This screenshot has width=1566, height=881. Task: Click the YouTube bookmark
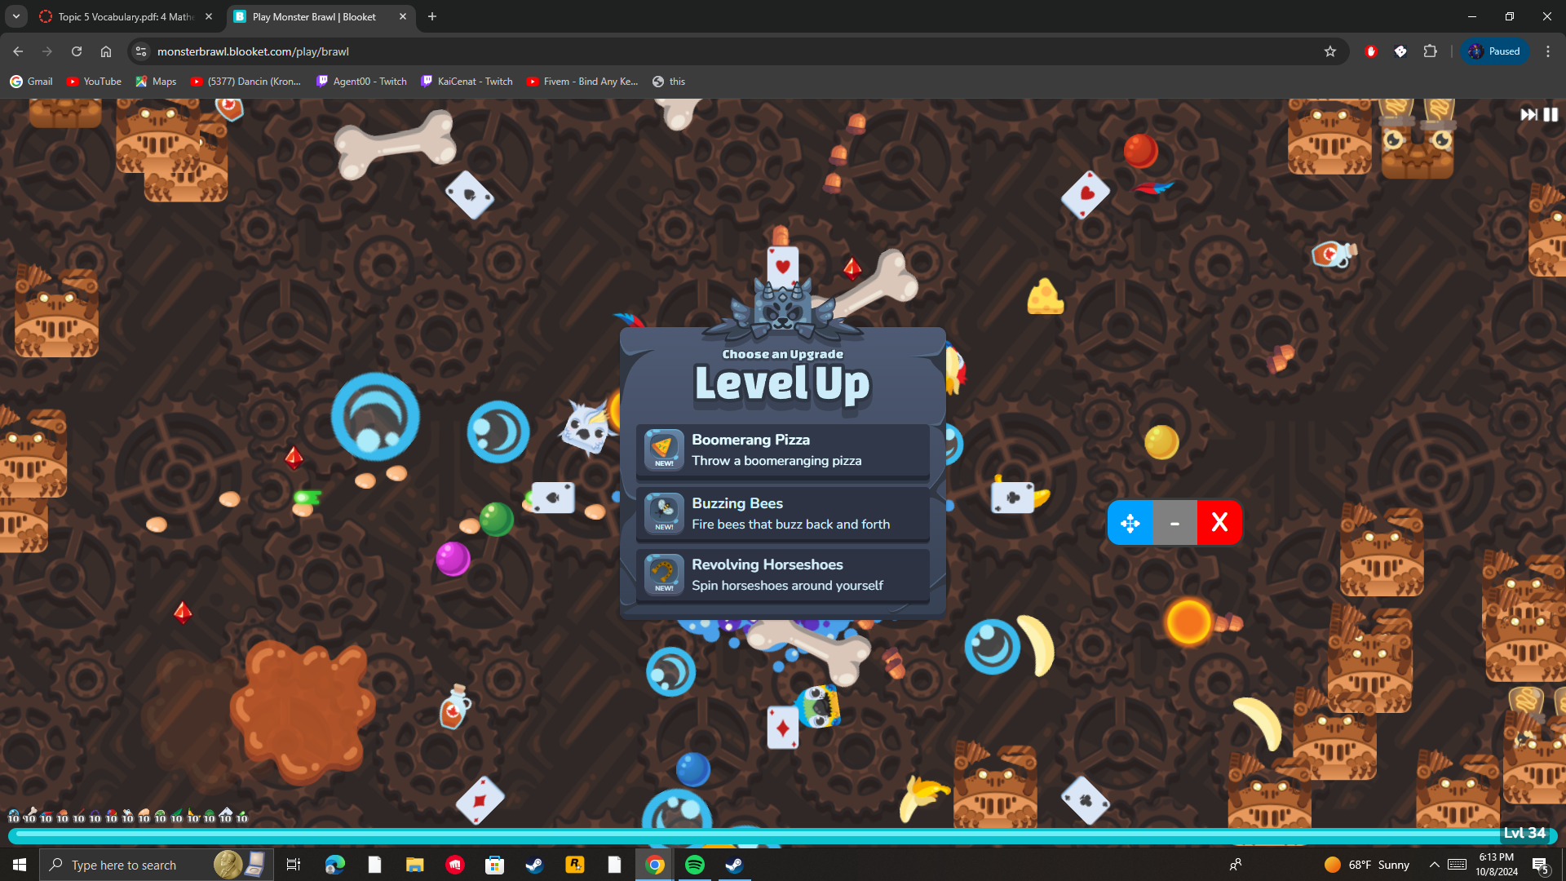[x=94, y=82]
